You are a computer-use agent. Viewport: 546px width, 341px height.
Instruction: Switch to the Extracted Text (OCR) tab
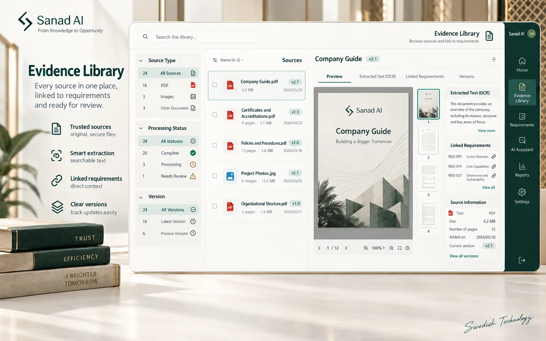point(378,76)
